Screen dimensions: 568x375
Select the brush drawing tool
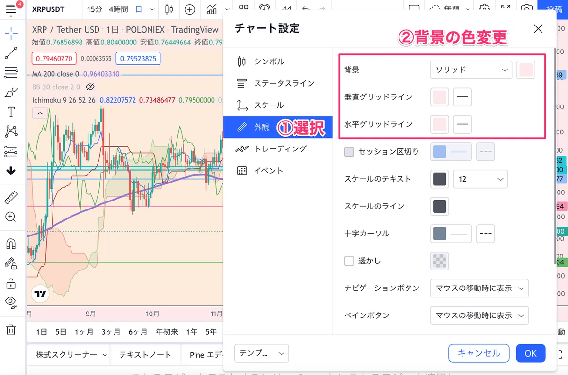coord(11,92)
